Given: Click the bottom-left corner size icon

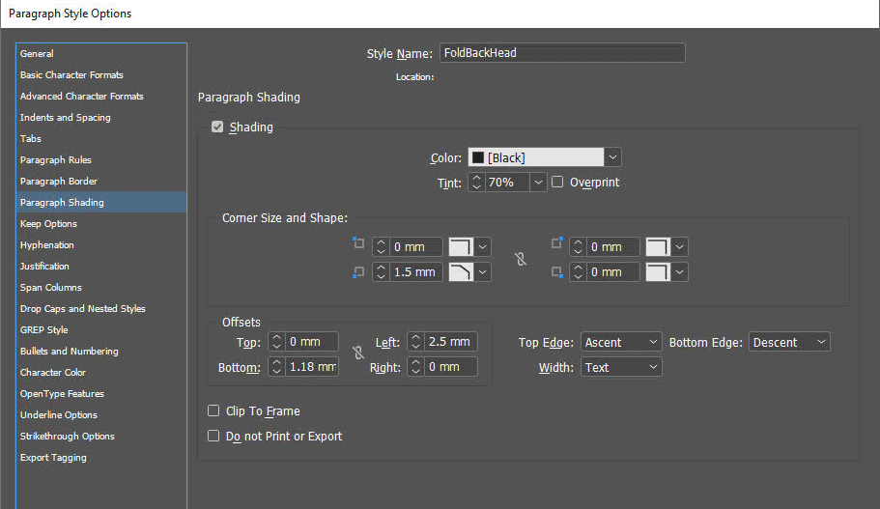Looking at the screenshot, I should tap(358, 272).
